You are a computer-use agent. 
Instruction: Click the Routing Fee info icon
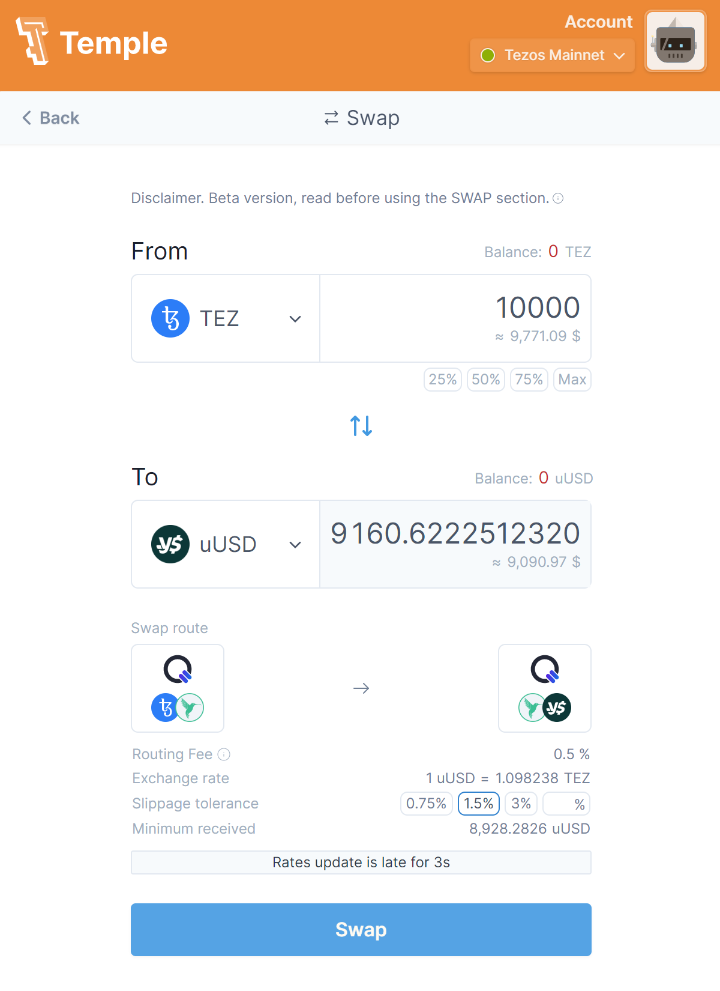224,754
